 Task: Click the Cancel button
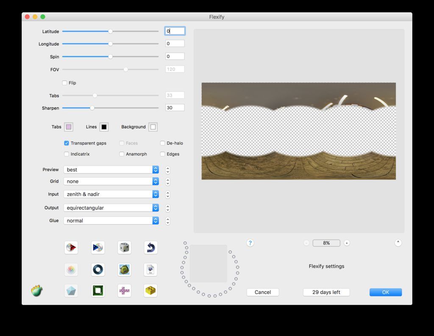pos(263,292)
